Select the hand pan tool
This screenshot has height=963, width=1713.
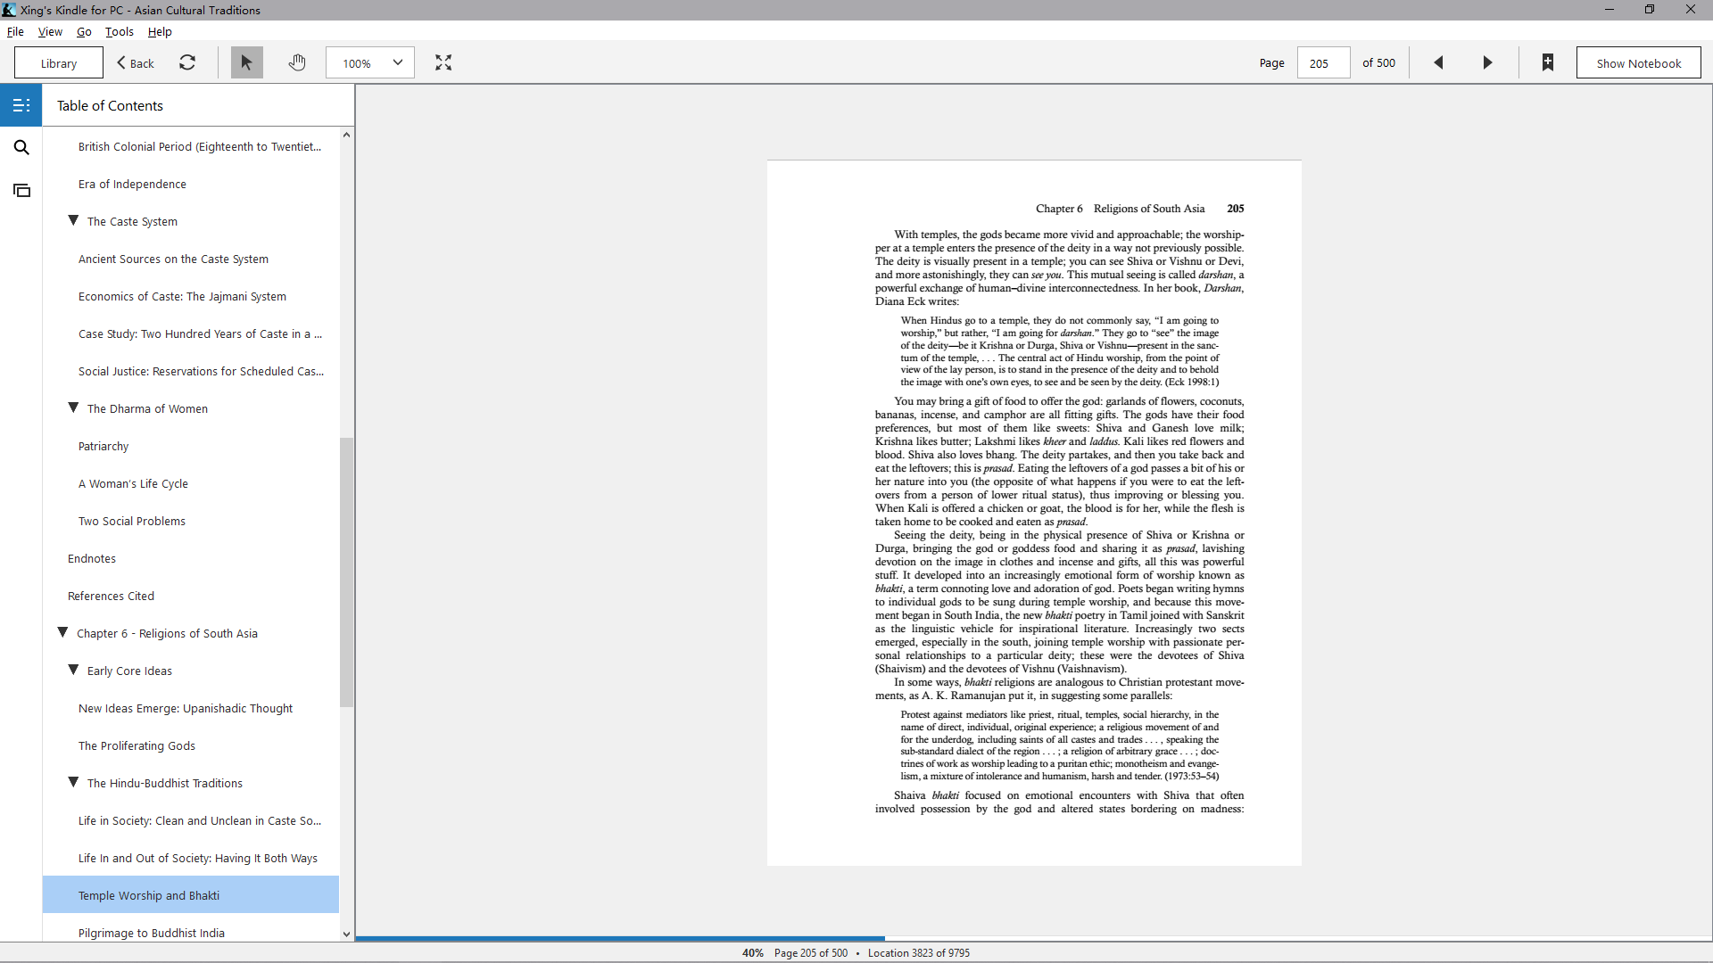click(x=297, y=62)
